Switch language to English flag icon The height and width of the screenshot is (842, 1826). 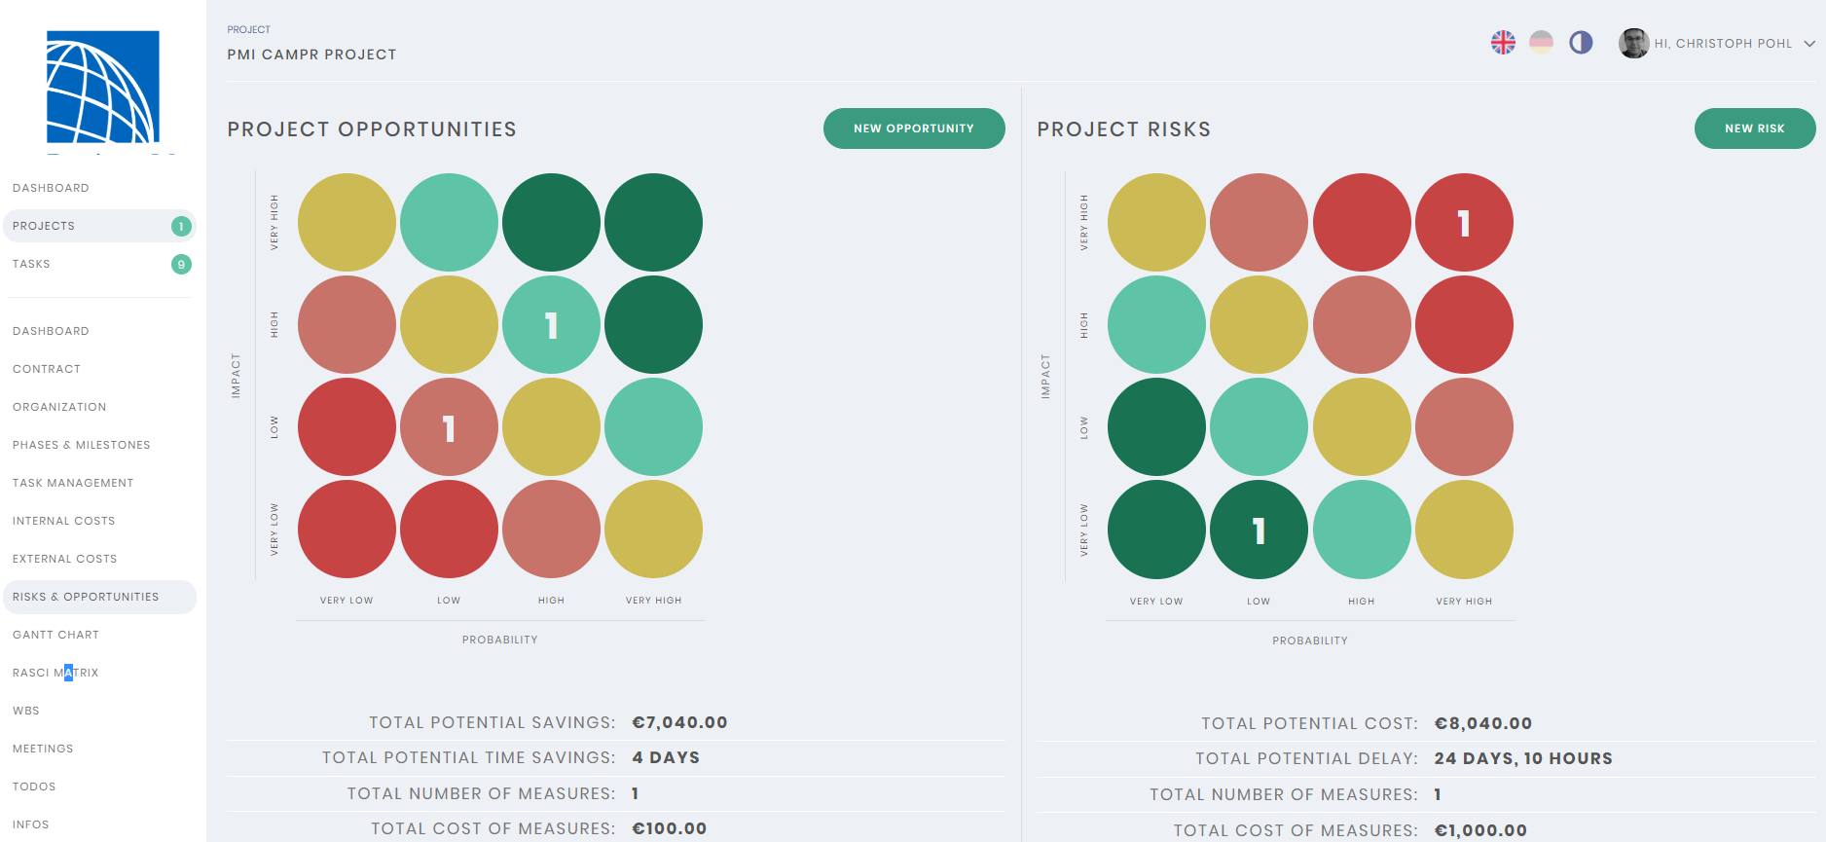pyautogui.click(x=1503, y=43)
